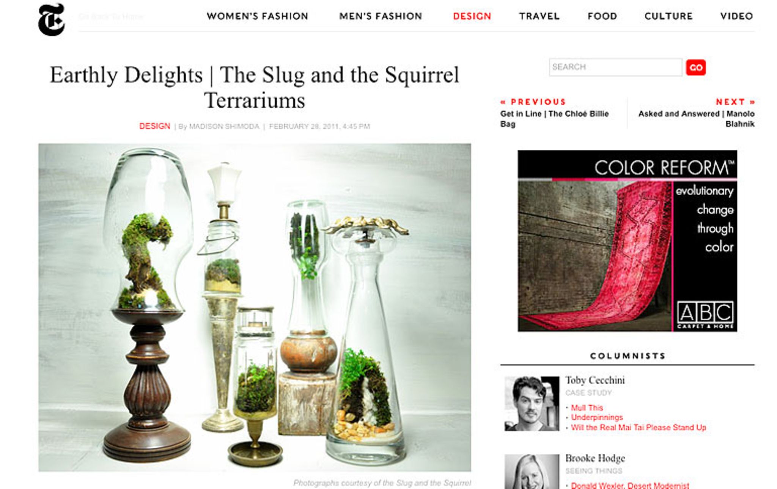Open Toby Cecchini's columnist portrait
The width and height of the screenshot is (777, 489).
coord(532,404)
